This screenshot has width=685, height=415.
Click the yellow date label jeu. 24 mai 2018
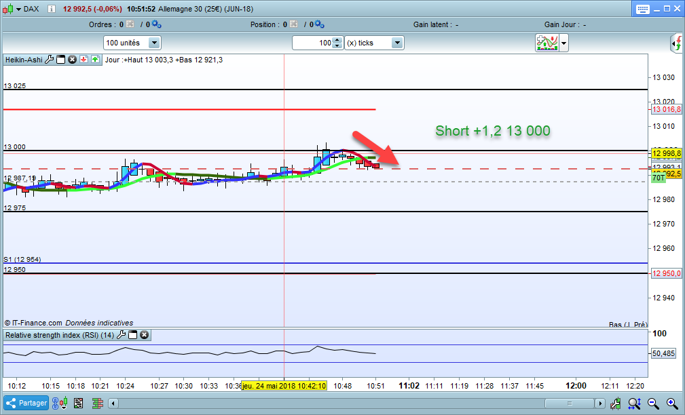[284, 386]
